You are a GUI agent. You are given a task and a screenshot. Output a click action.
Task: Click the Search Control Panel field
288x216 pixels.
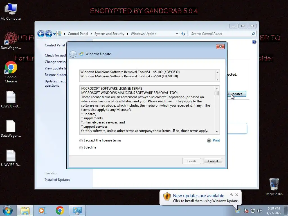[220, 34]
